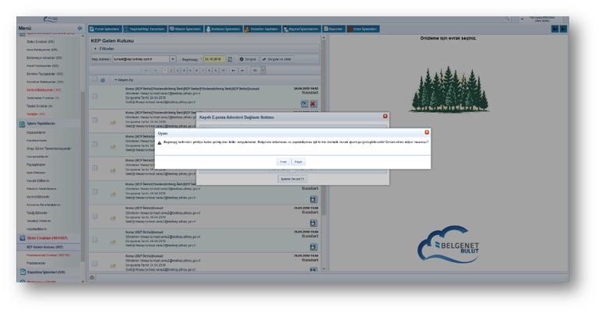Viewport: 602px width, 315px height.
Task: Close the Uyarı warning dialog
Action: 427,133
